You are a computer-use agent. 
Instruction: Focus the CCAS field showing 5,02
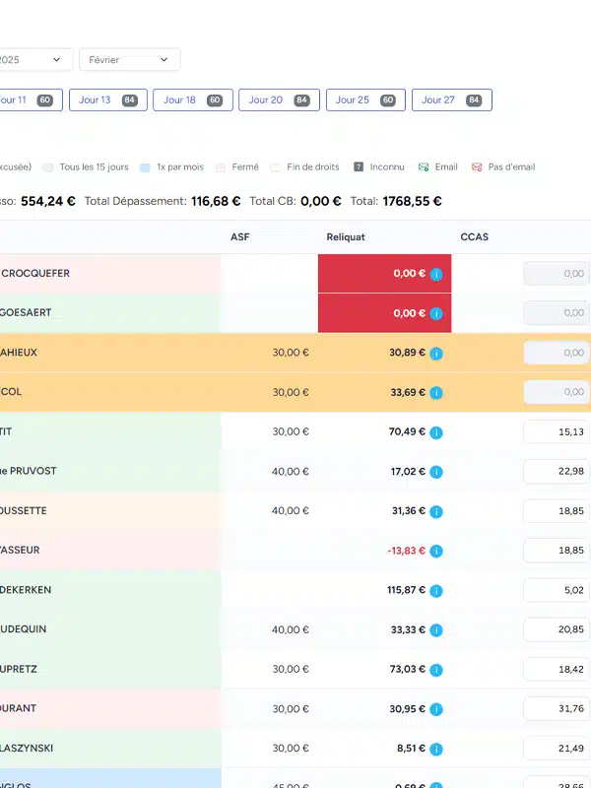coord(556,590)
